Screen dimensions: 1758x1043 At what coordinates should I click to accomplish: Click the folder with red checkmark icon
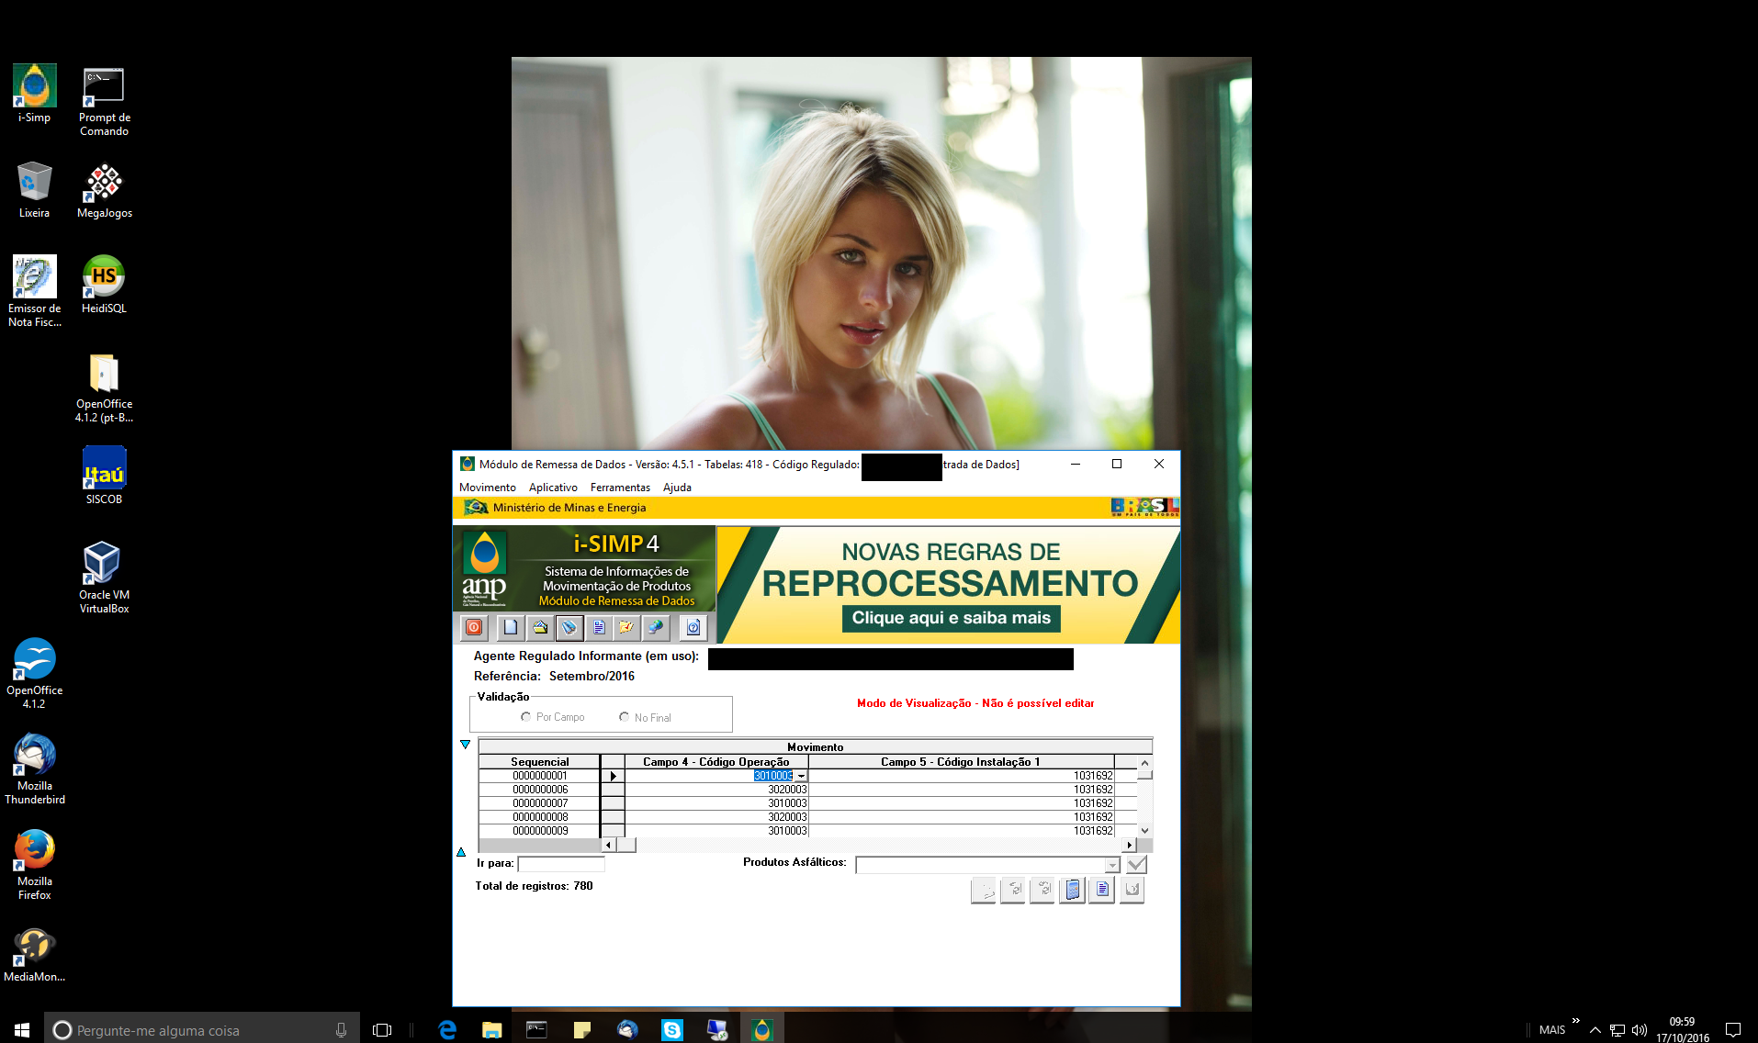click(626, 627)
